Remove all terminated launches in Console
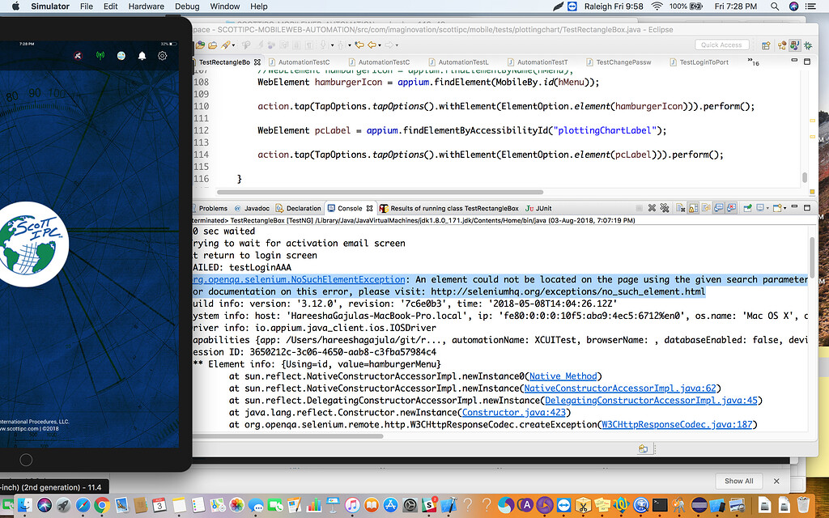The image size is (829, 518). pyautogui.click(x=665, y=208)
